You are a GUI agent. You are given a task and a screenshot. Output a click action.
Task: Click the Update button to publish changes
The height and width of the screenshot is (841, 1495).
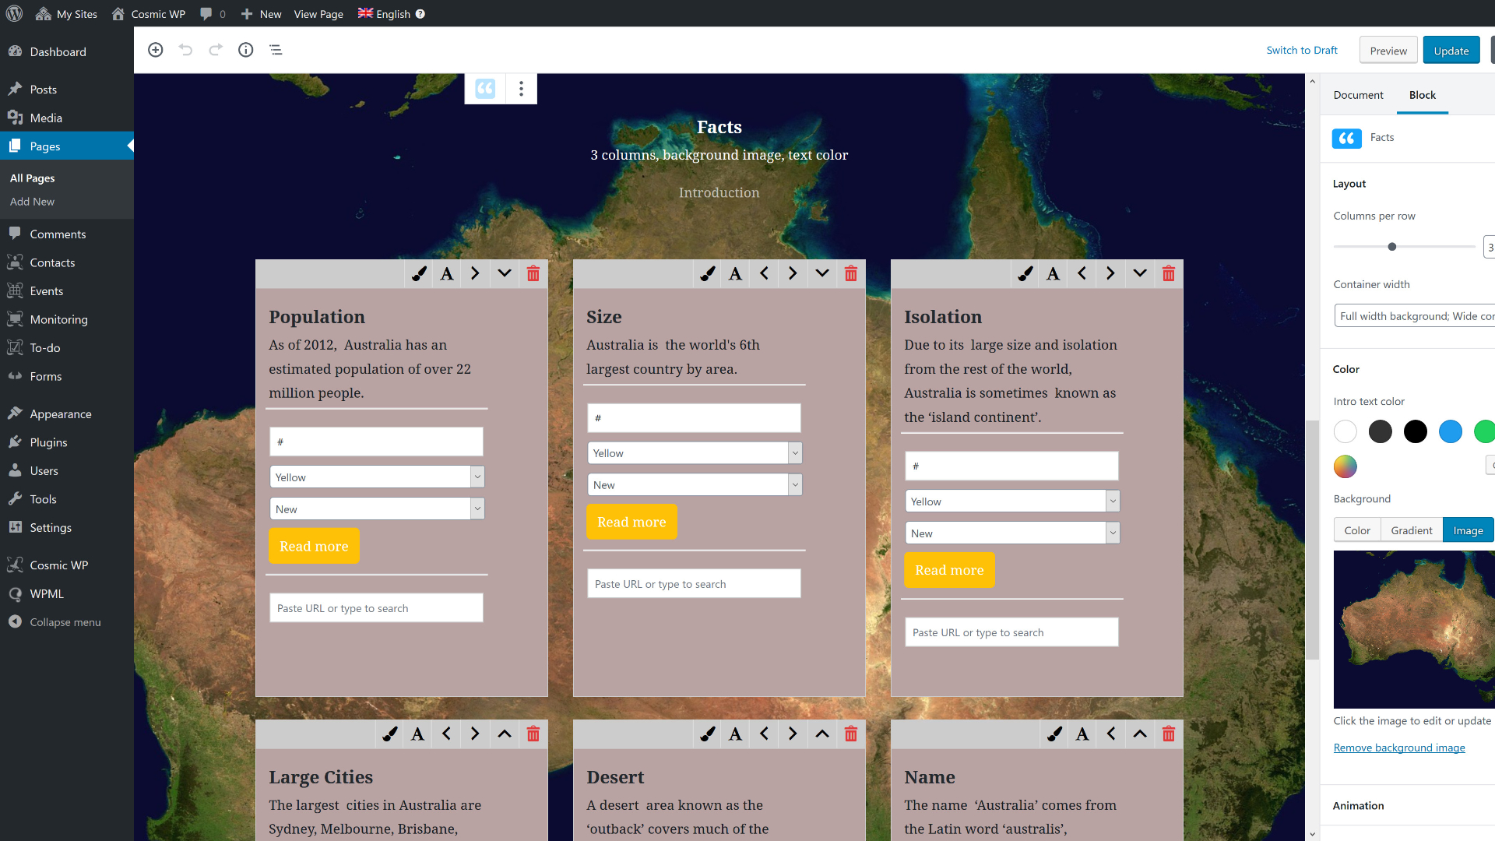point(1451,51)
